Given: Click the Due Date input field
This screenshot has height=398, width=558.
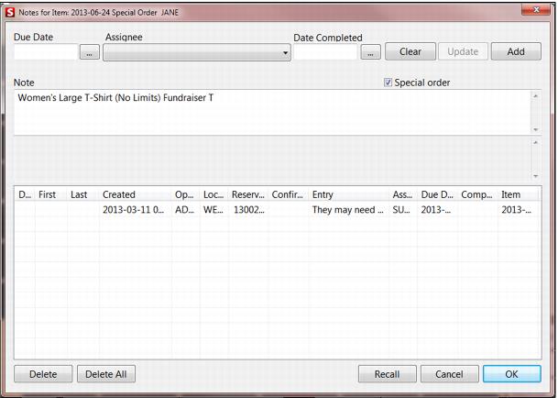Looking at the screenshot, I should (46, 52).
